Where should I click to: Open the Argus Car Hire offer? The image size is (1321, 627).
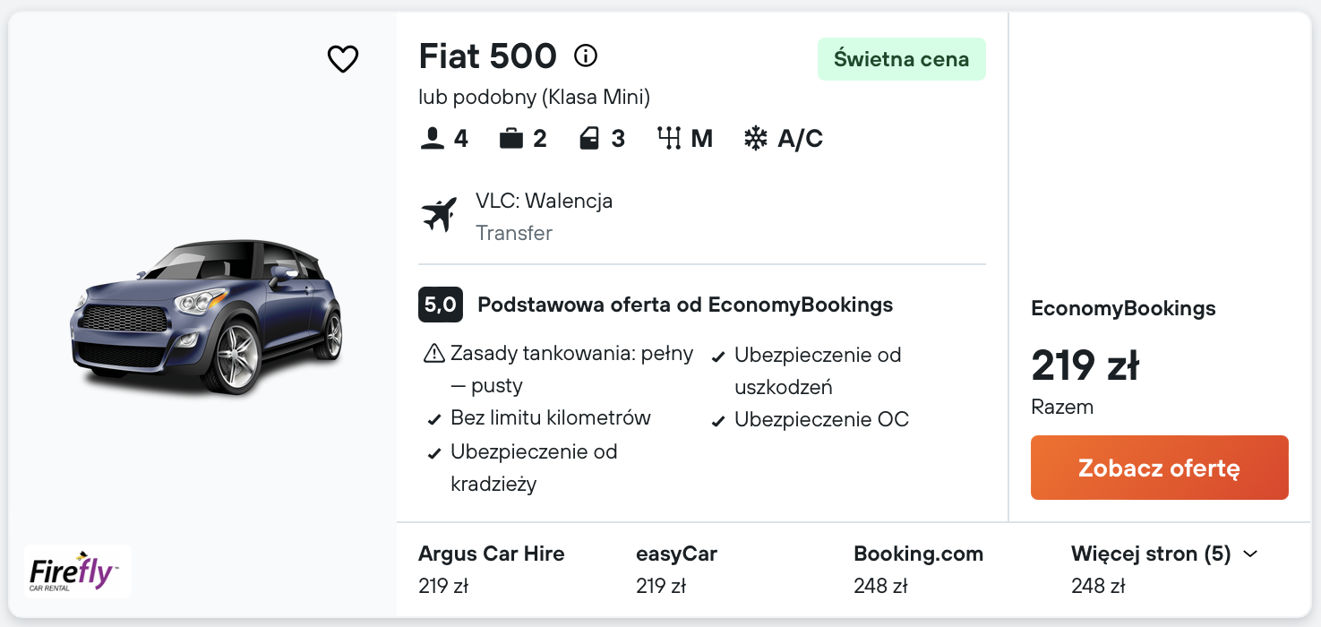click(491, 569)
